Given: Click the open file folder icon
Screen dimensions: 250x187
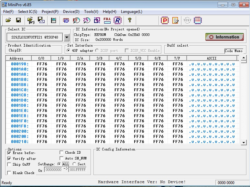Looking at the screenshot, I should 8,20.
